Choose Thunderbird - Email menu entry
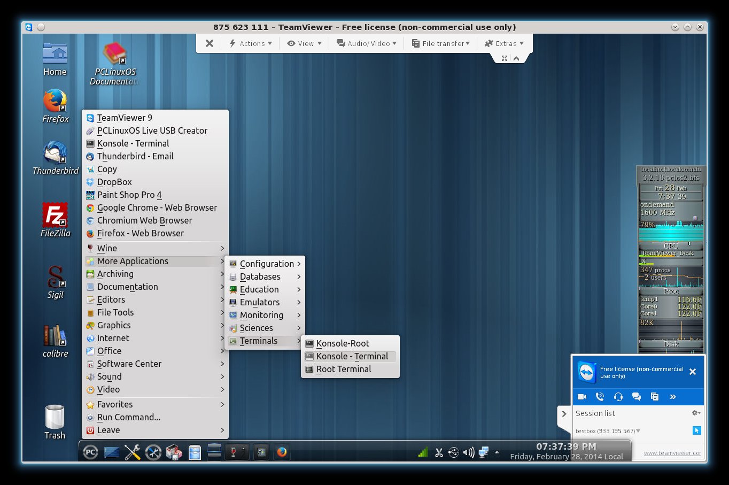The height and width of the screenshot is (485, 729). coord(155,156)
